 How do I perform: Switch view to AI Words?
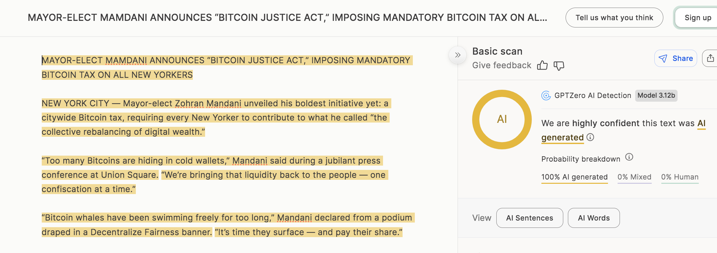click(x=593, y=218)
